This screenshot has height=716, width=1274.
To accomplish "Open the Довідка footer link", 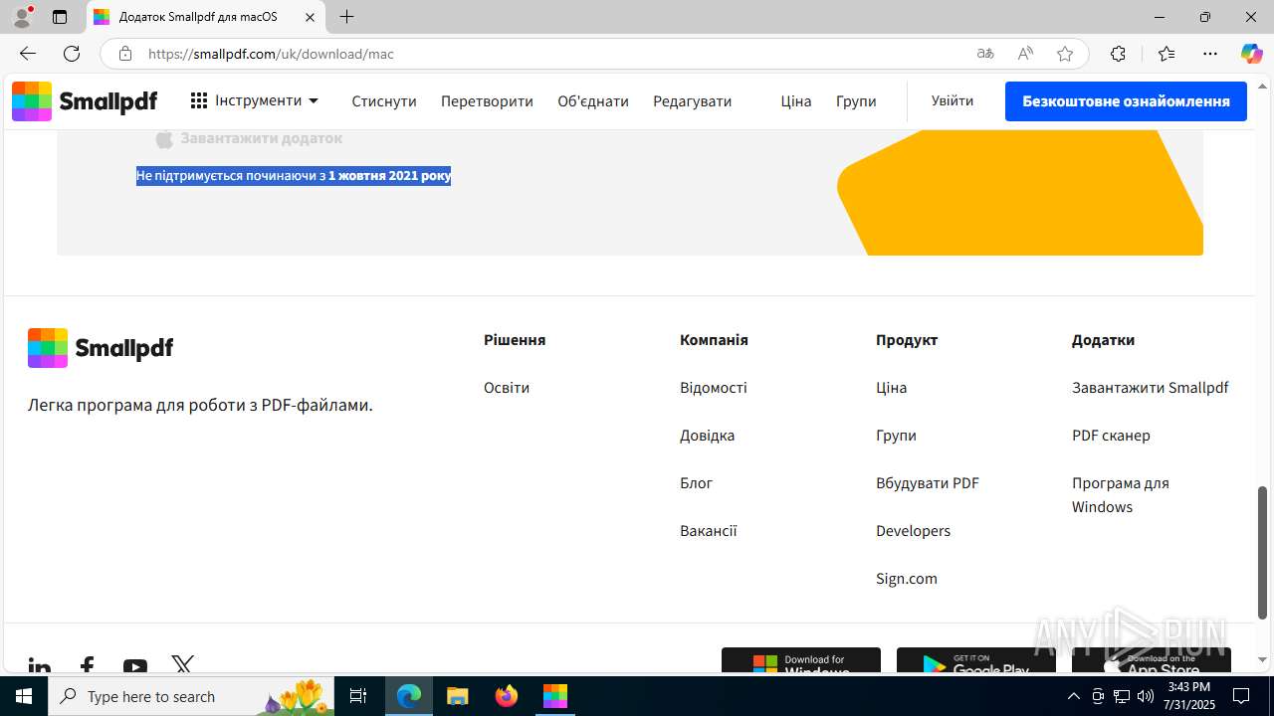I will click(707, 436).
